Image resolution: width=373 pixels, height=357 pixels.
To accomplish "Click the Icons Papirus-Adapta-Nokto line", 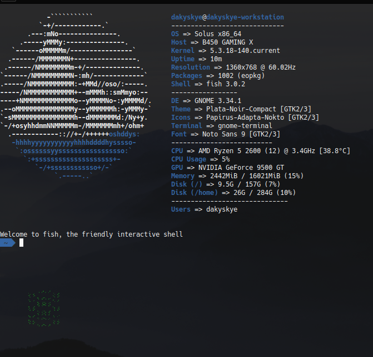I will click(x=245, y=118).
